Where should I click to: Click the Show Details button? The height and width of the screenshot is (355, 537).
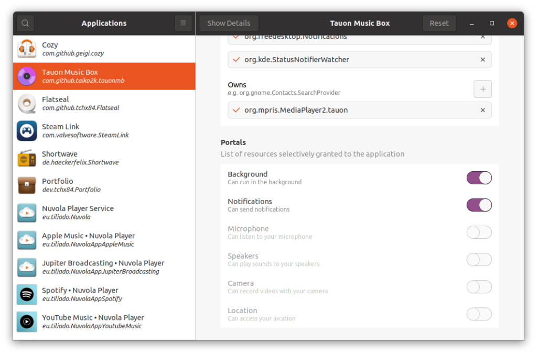tap(229, 23)
